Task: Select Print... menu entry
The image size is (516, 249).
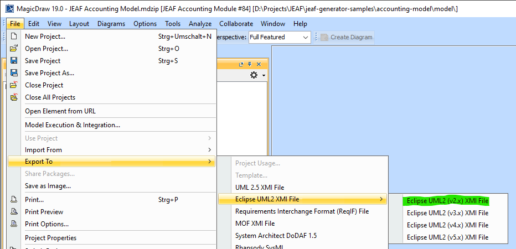Action: pyautogui.click(x=111, y=200)
